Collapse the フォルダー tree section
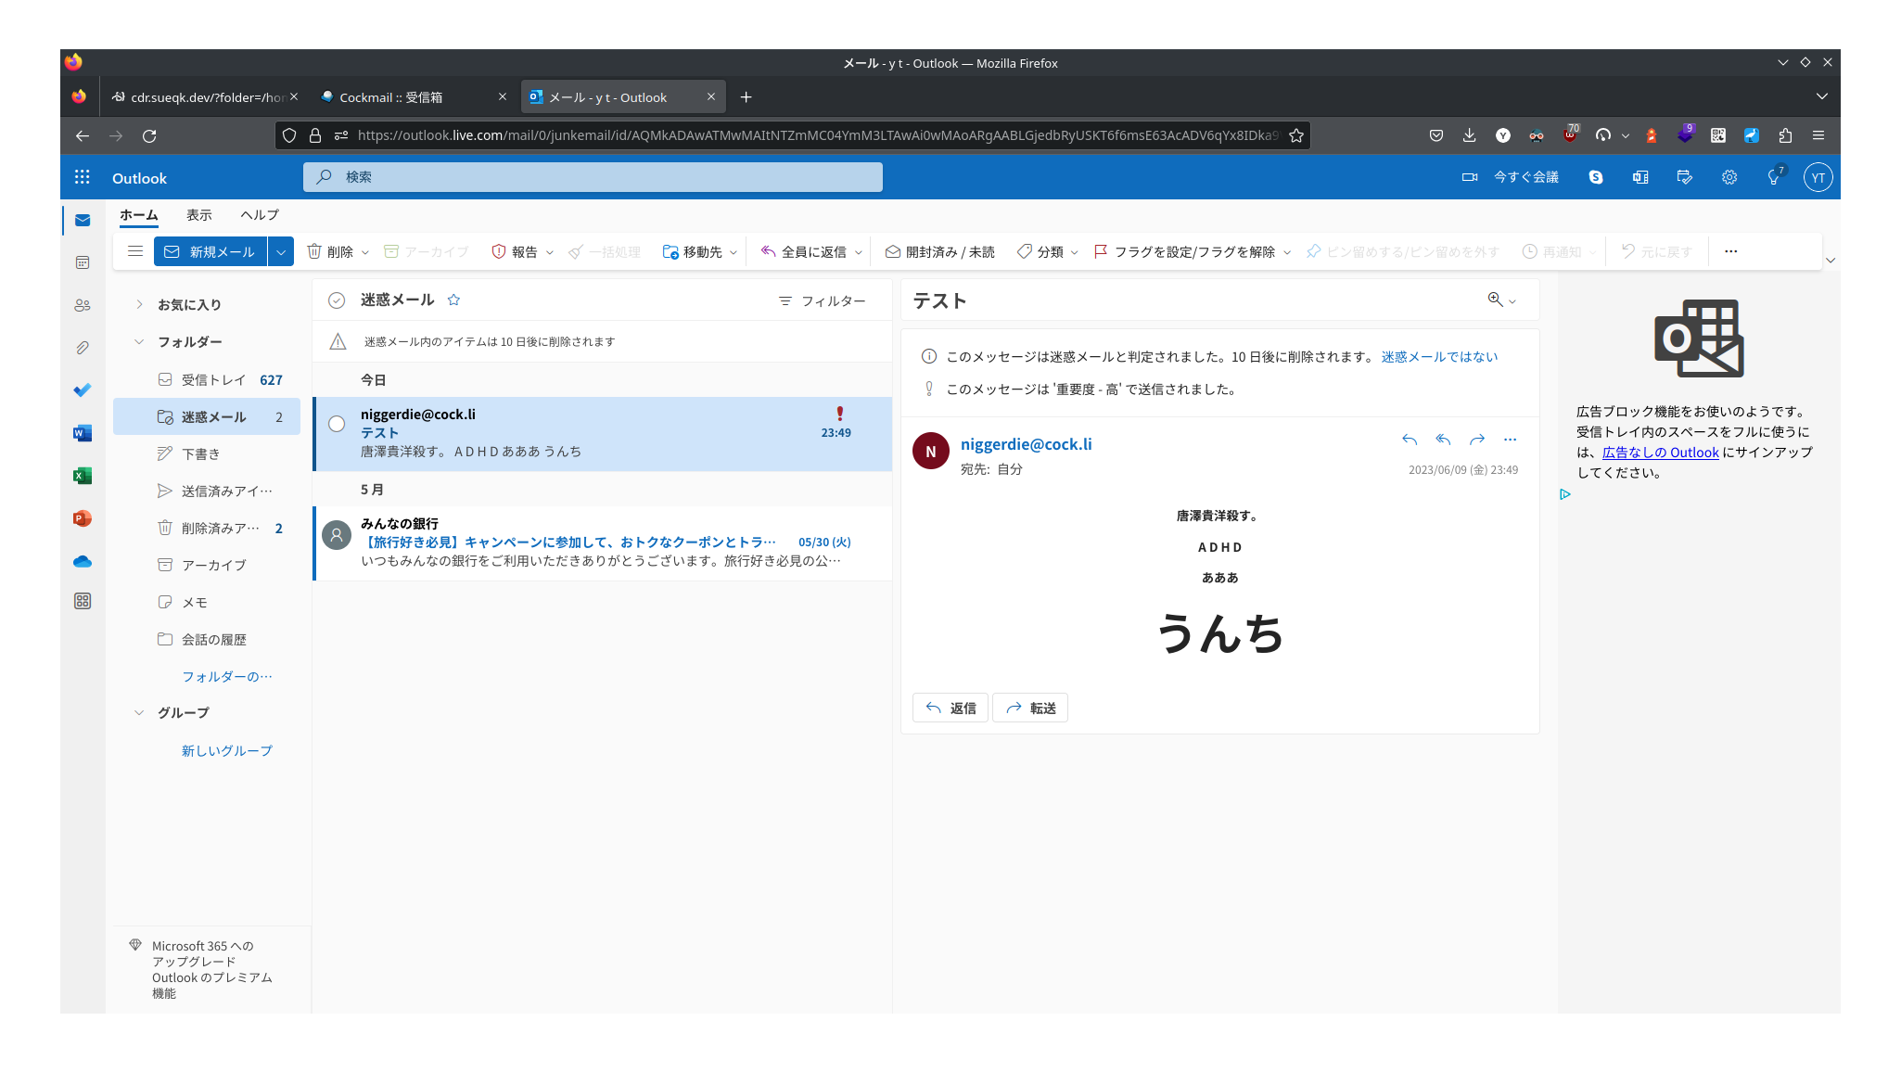Screen dimensions: 1901x1085 139,341
